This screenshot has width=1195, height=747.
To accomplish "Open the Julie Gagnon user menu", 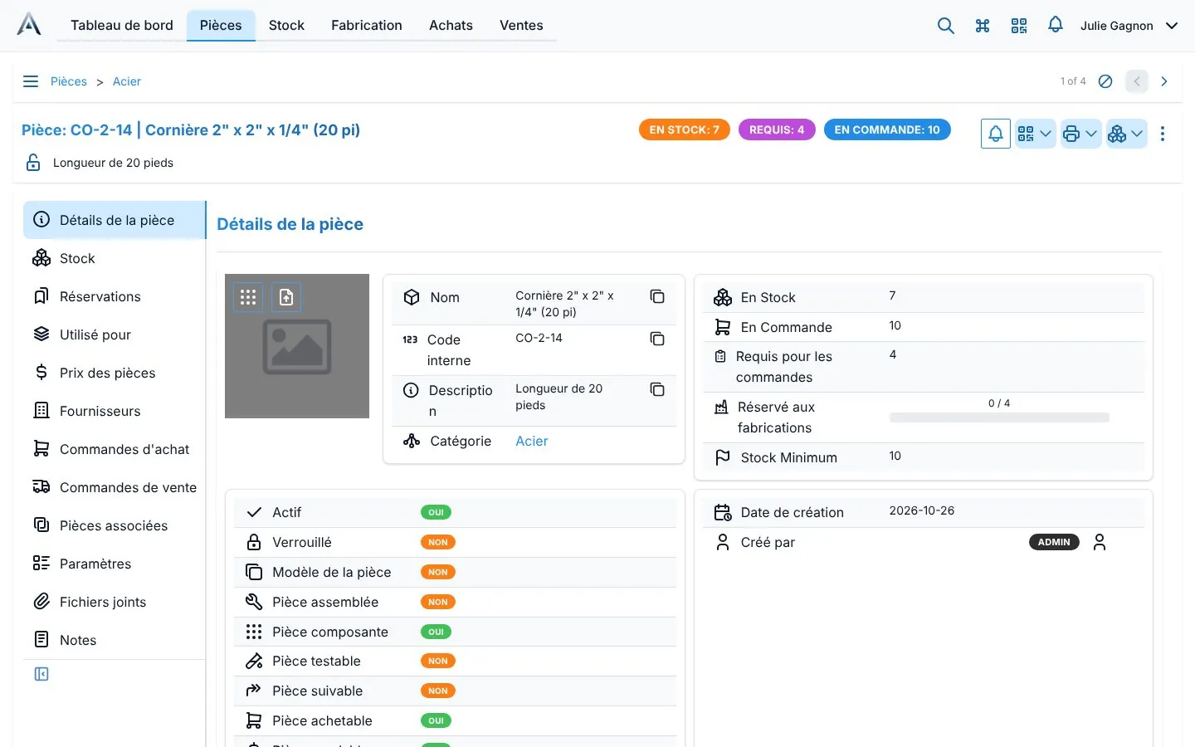I will click(x=1129, y=26).
